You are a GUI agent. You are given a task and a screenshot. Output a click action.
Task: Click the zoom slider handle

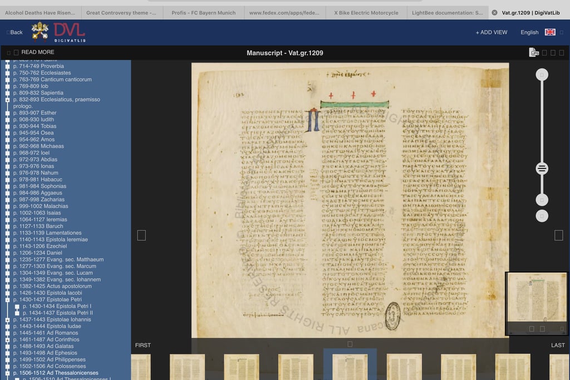tap(542, 169)
